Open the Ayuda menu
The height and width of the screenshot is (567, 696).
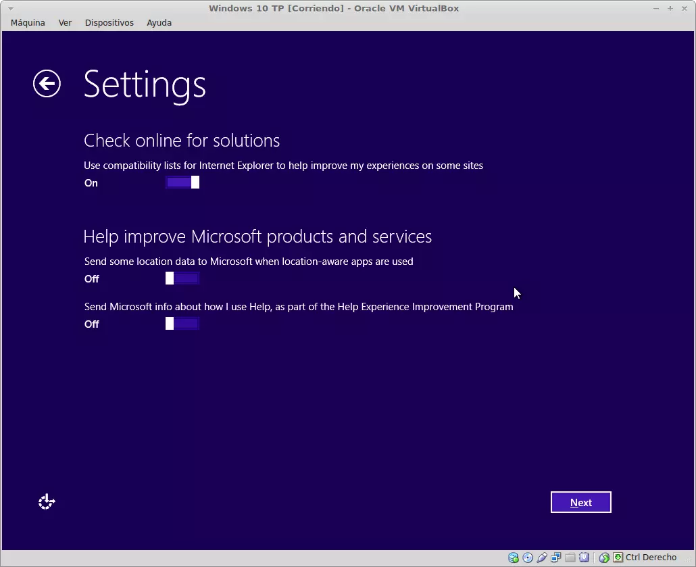pos(159,22)
